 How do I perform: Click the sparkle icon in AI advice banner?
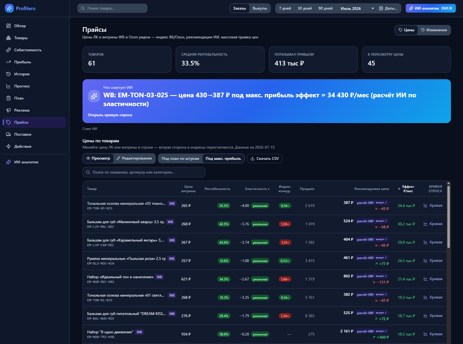tap(94, 96)
